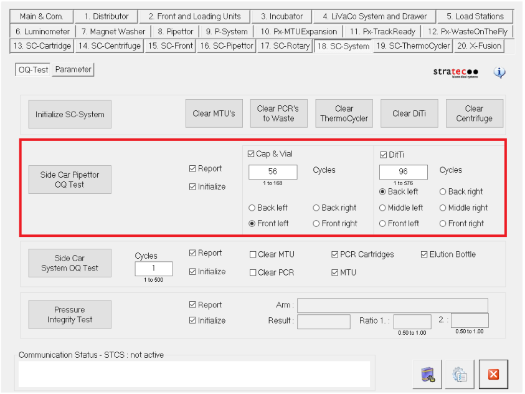Click the DiTi cycles field showing 96
This screenshot has width=525, height=394.
point(403,172)
